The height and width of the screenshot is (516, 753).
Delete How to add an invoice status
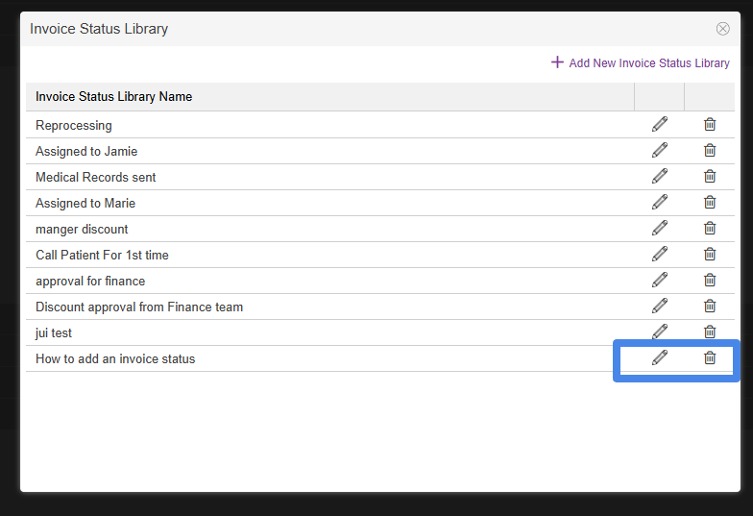710,357
